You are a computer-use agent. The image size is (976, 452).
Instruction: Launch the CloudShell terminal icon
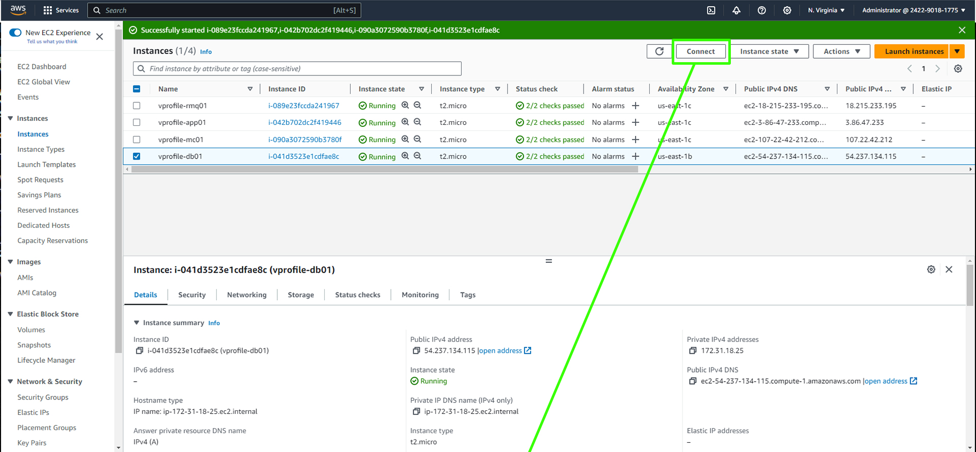point(711,10)
